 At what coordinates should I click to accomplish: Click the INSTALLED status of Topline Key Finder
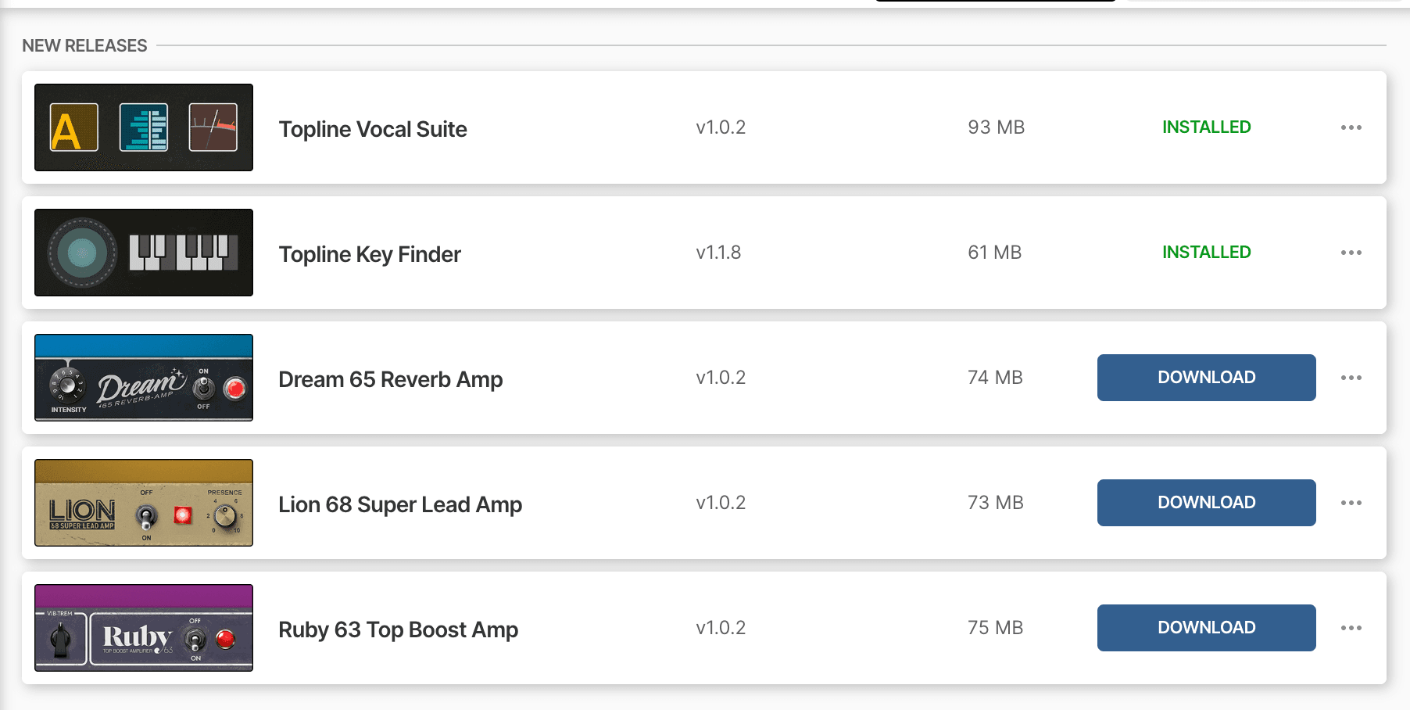point(1206,252)
